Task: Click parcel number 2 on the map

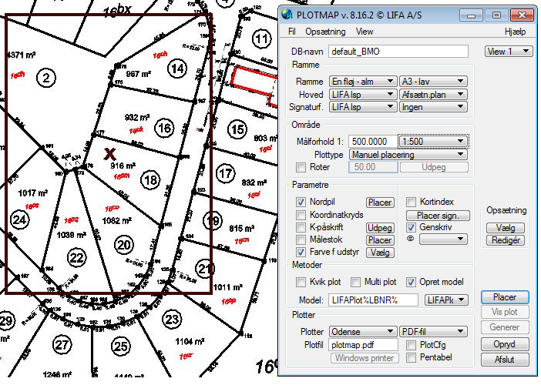Action: point(46,78)
